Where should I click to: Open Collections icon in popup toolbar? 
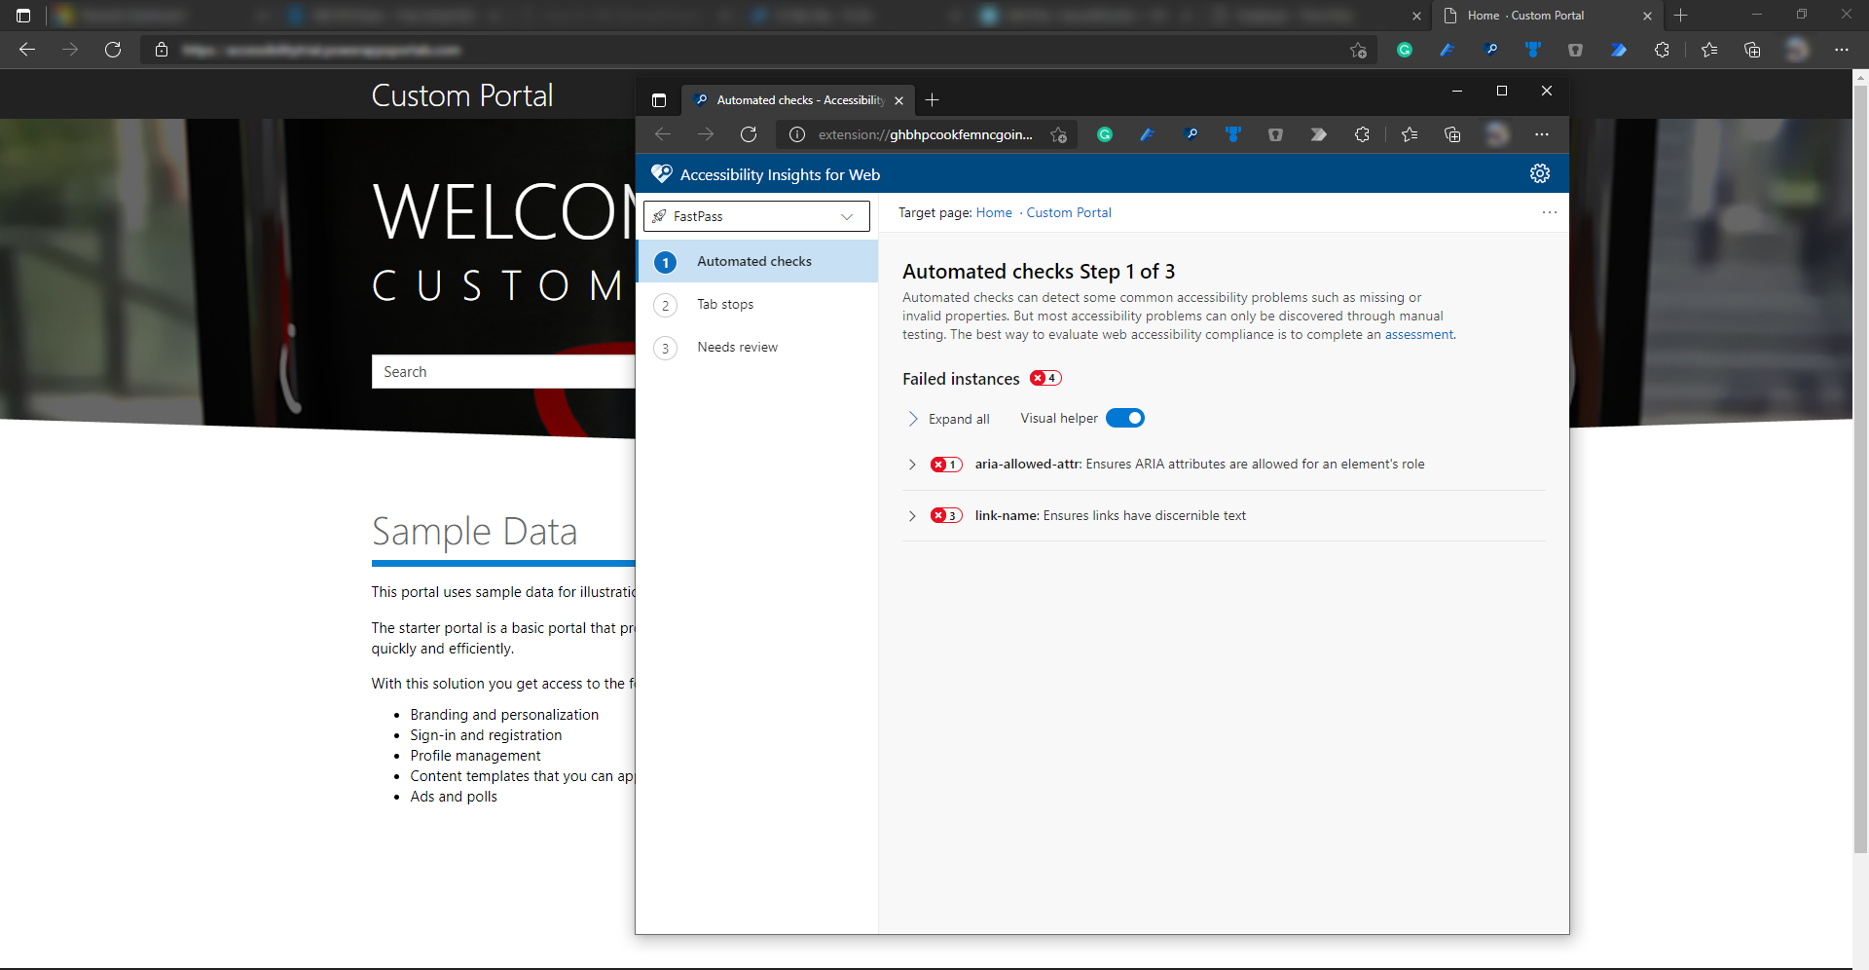1452,134
